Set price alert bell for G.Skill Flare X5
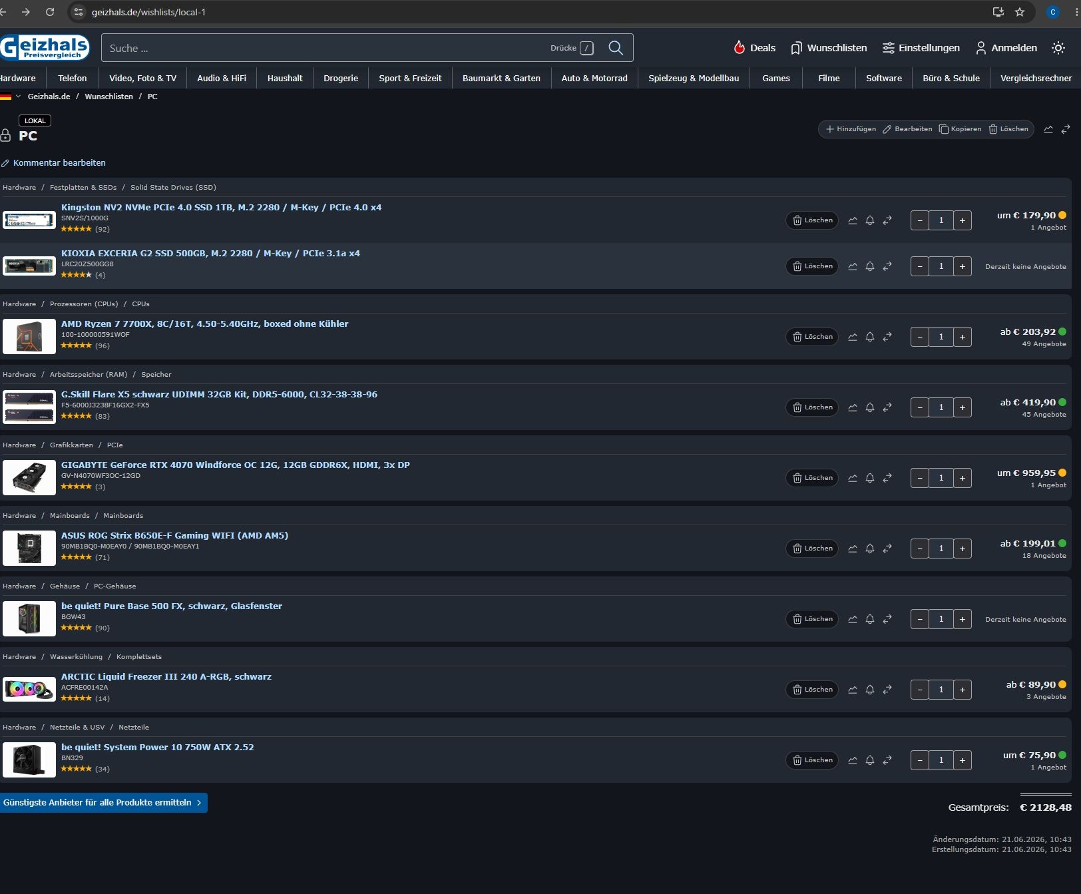The image size is (1081, 894). [x=870, y=407]
